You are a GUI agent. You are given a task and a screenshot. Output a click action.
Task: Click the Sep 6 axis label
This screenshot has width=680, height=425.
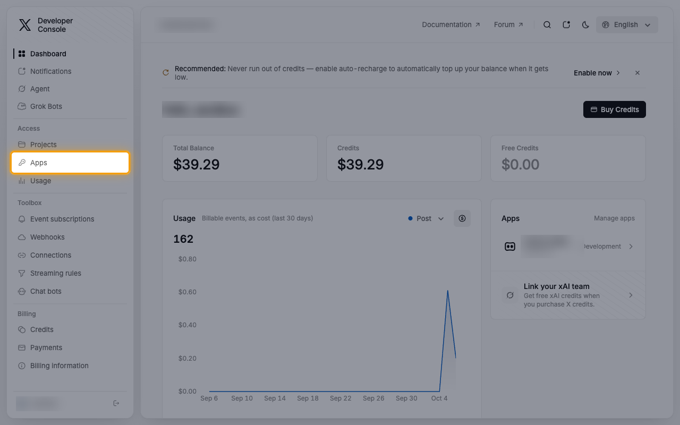209,398
